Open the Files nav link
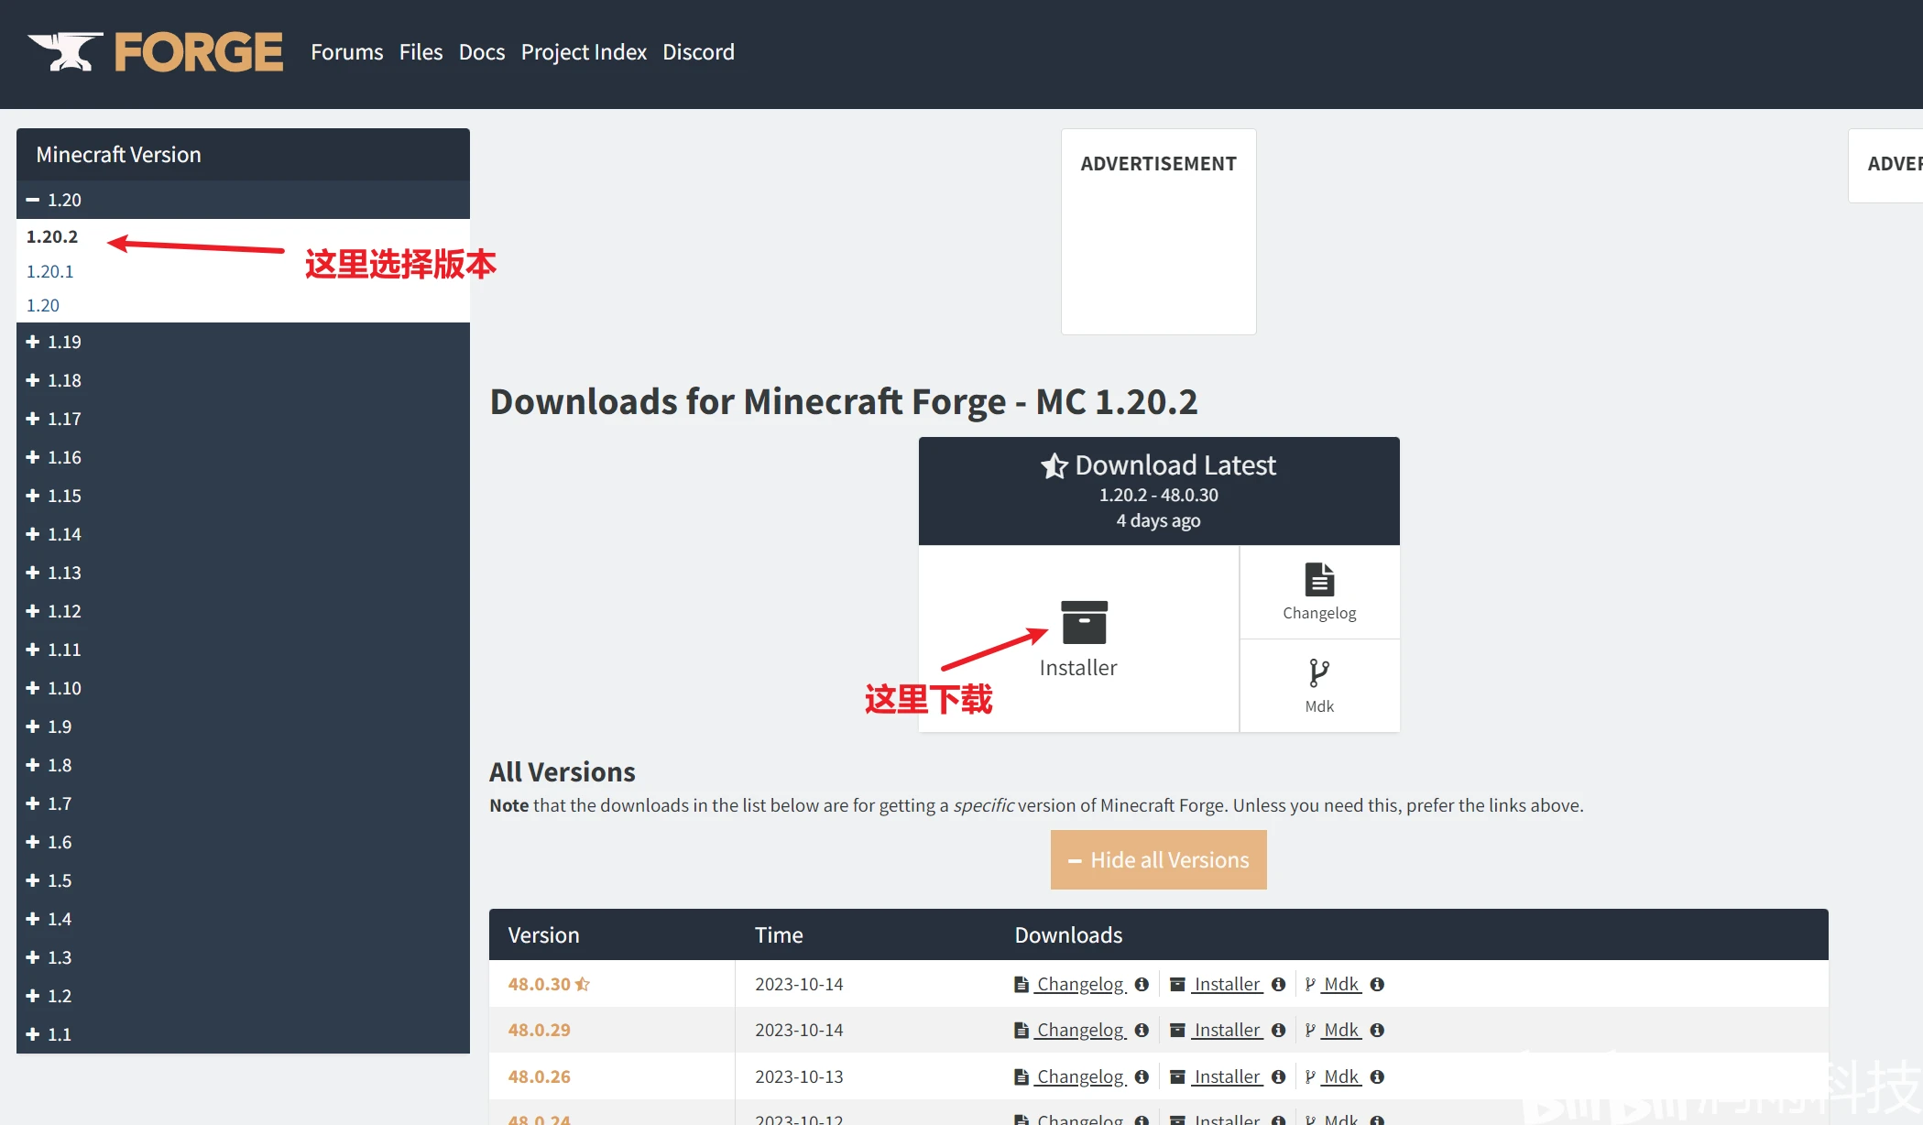This screenshot has height=1125, width=1923. tap(421, 52)
